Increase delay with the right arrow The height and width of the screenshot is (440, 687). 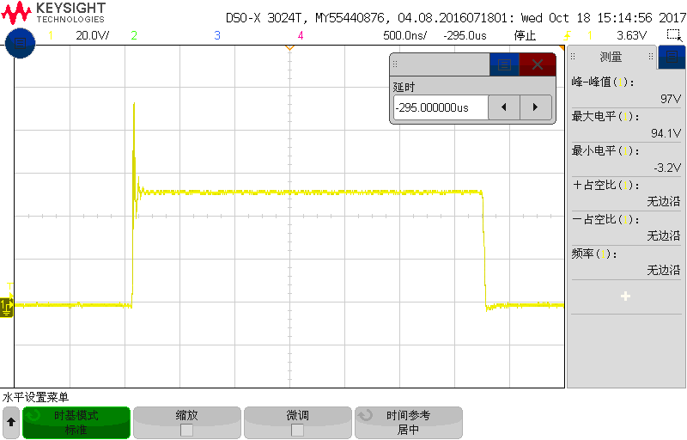click(x=535, y=107)
